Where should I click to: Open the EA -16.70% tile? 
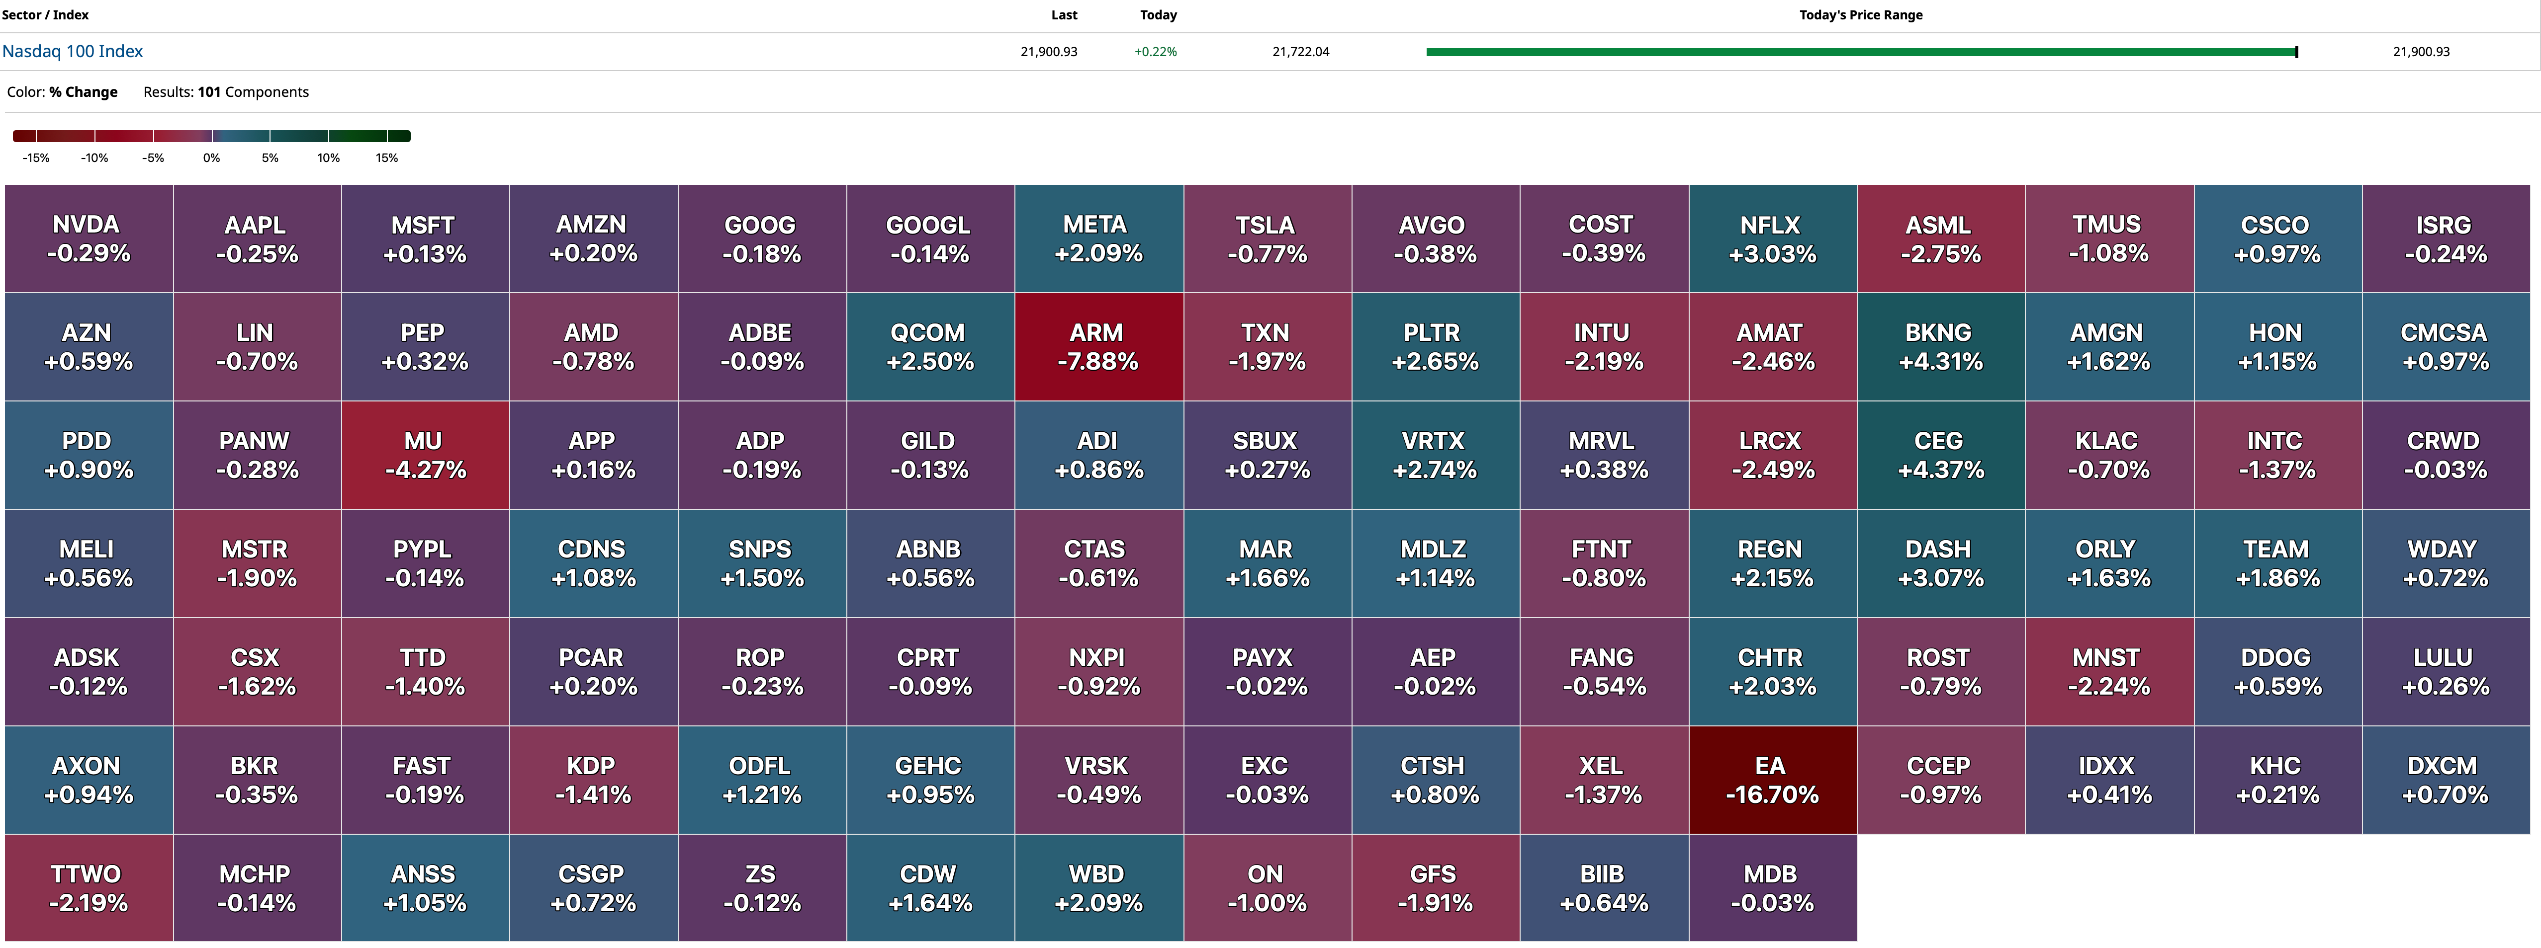pyautogui.click(x=1773, y=781)
